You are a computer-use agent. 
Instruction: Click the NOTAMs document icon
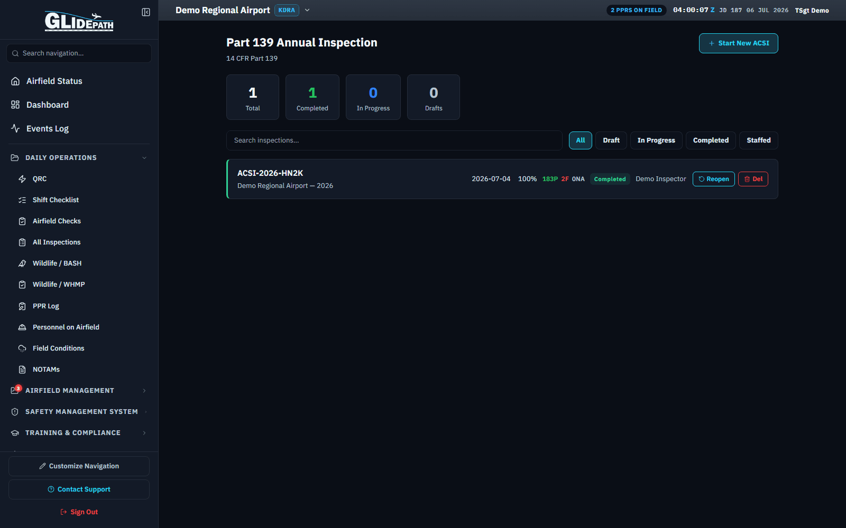pyautogui.click(x=22, y=370)
